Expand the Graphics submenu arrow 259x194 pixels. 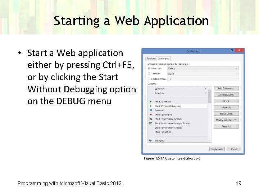tap(205, 93)
